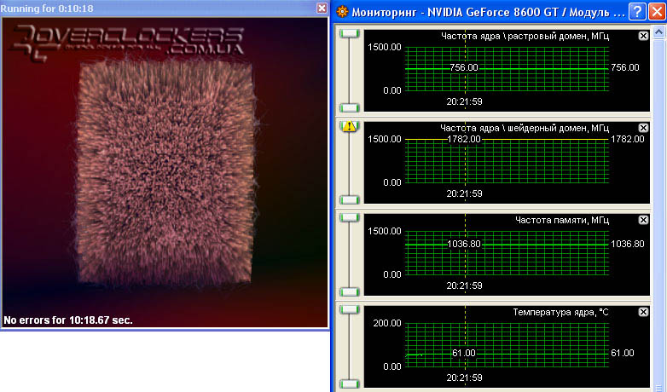Close the monitoring window
This screenshot has height=392, width=667.
click(x=657, y=11)
